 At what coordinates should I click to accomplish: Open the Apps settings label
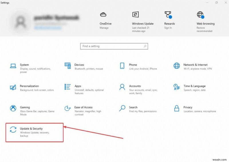tap(78, 86)
